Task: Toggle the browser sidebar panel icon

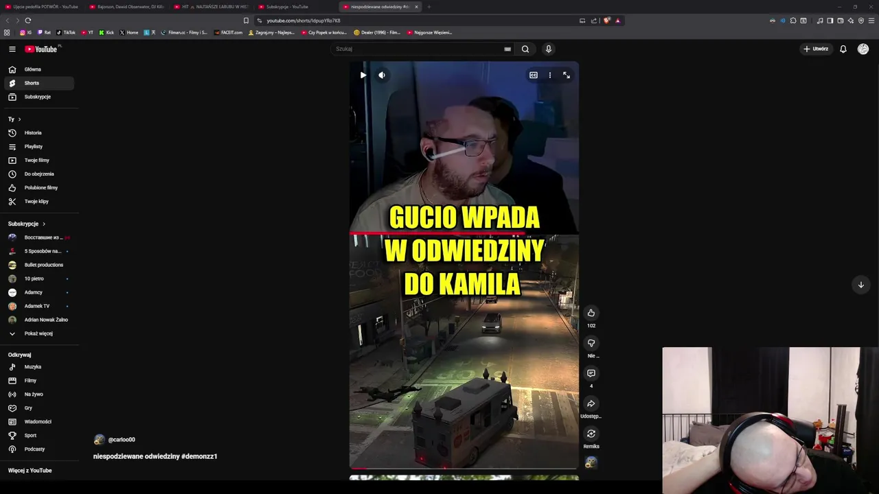Action: 830,21
